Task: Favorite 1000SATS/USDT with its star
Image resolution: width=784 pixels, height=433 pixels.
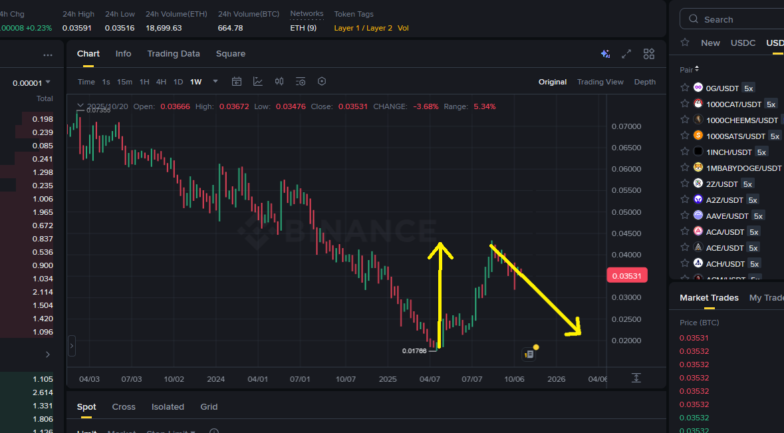Action: pyautogui.click(x=685, y=136)
